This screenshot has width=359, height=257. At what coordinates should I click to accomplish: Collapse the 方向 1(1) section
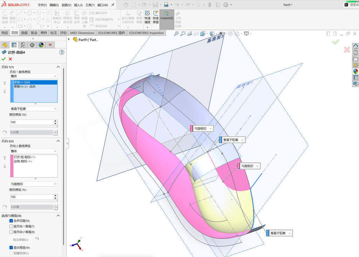(58, 67)
